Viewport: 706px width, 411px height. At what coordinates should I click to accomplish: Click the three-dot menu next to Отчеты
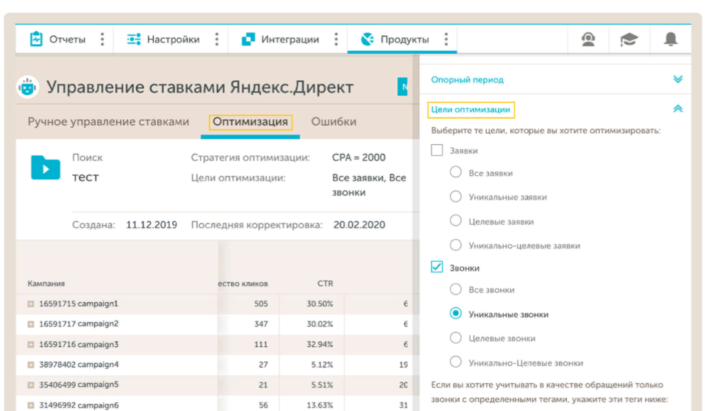(x=102, y=39)
